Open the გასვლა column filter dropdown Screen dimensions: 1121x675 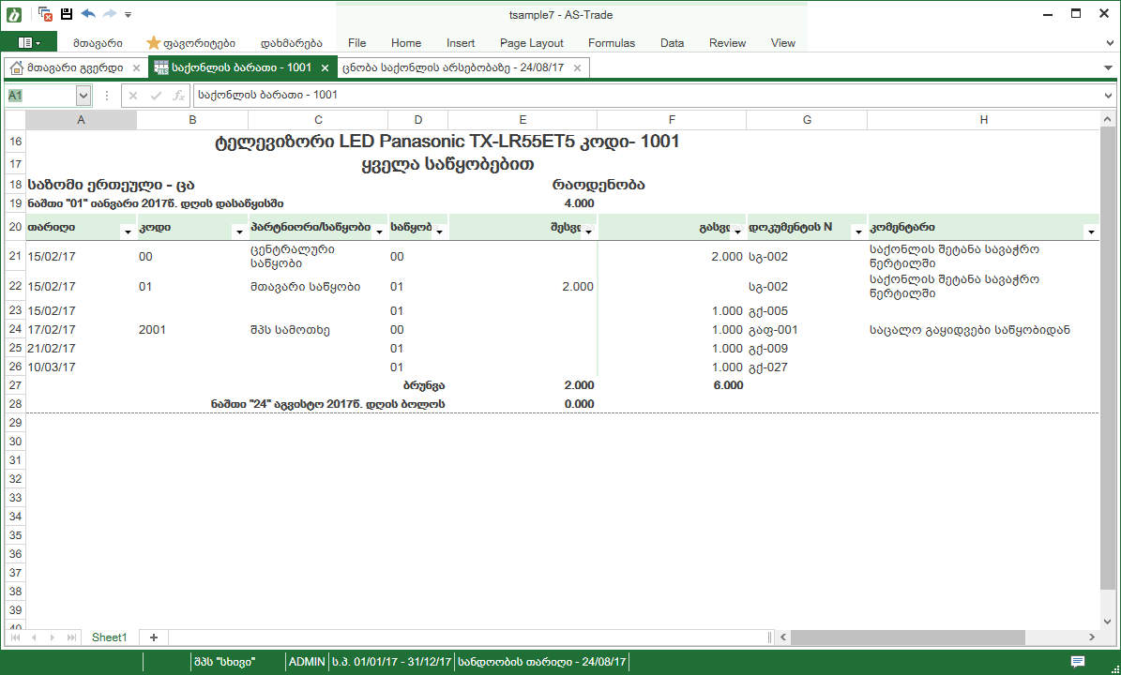(737, 232)
